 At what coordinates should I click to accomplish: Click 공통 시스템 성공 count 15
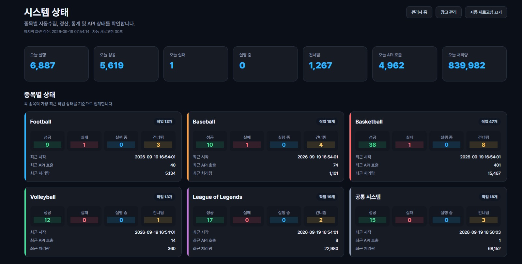click(x=372, y=220)
